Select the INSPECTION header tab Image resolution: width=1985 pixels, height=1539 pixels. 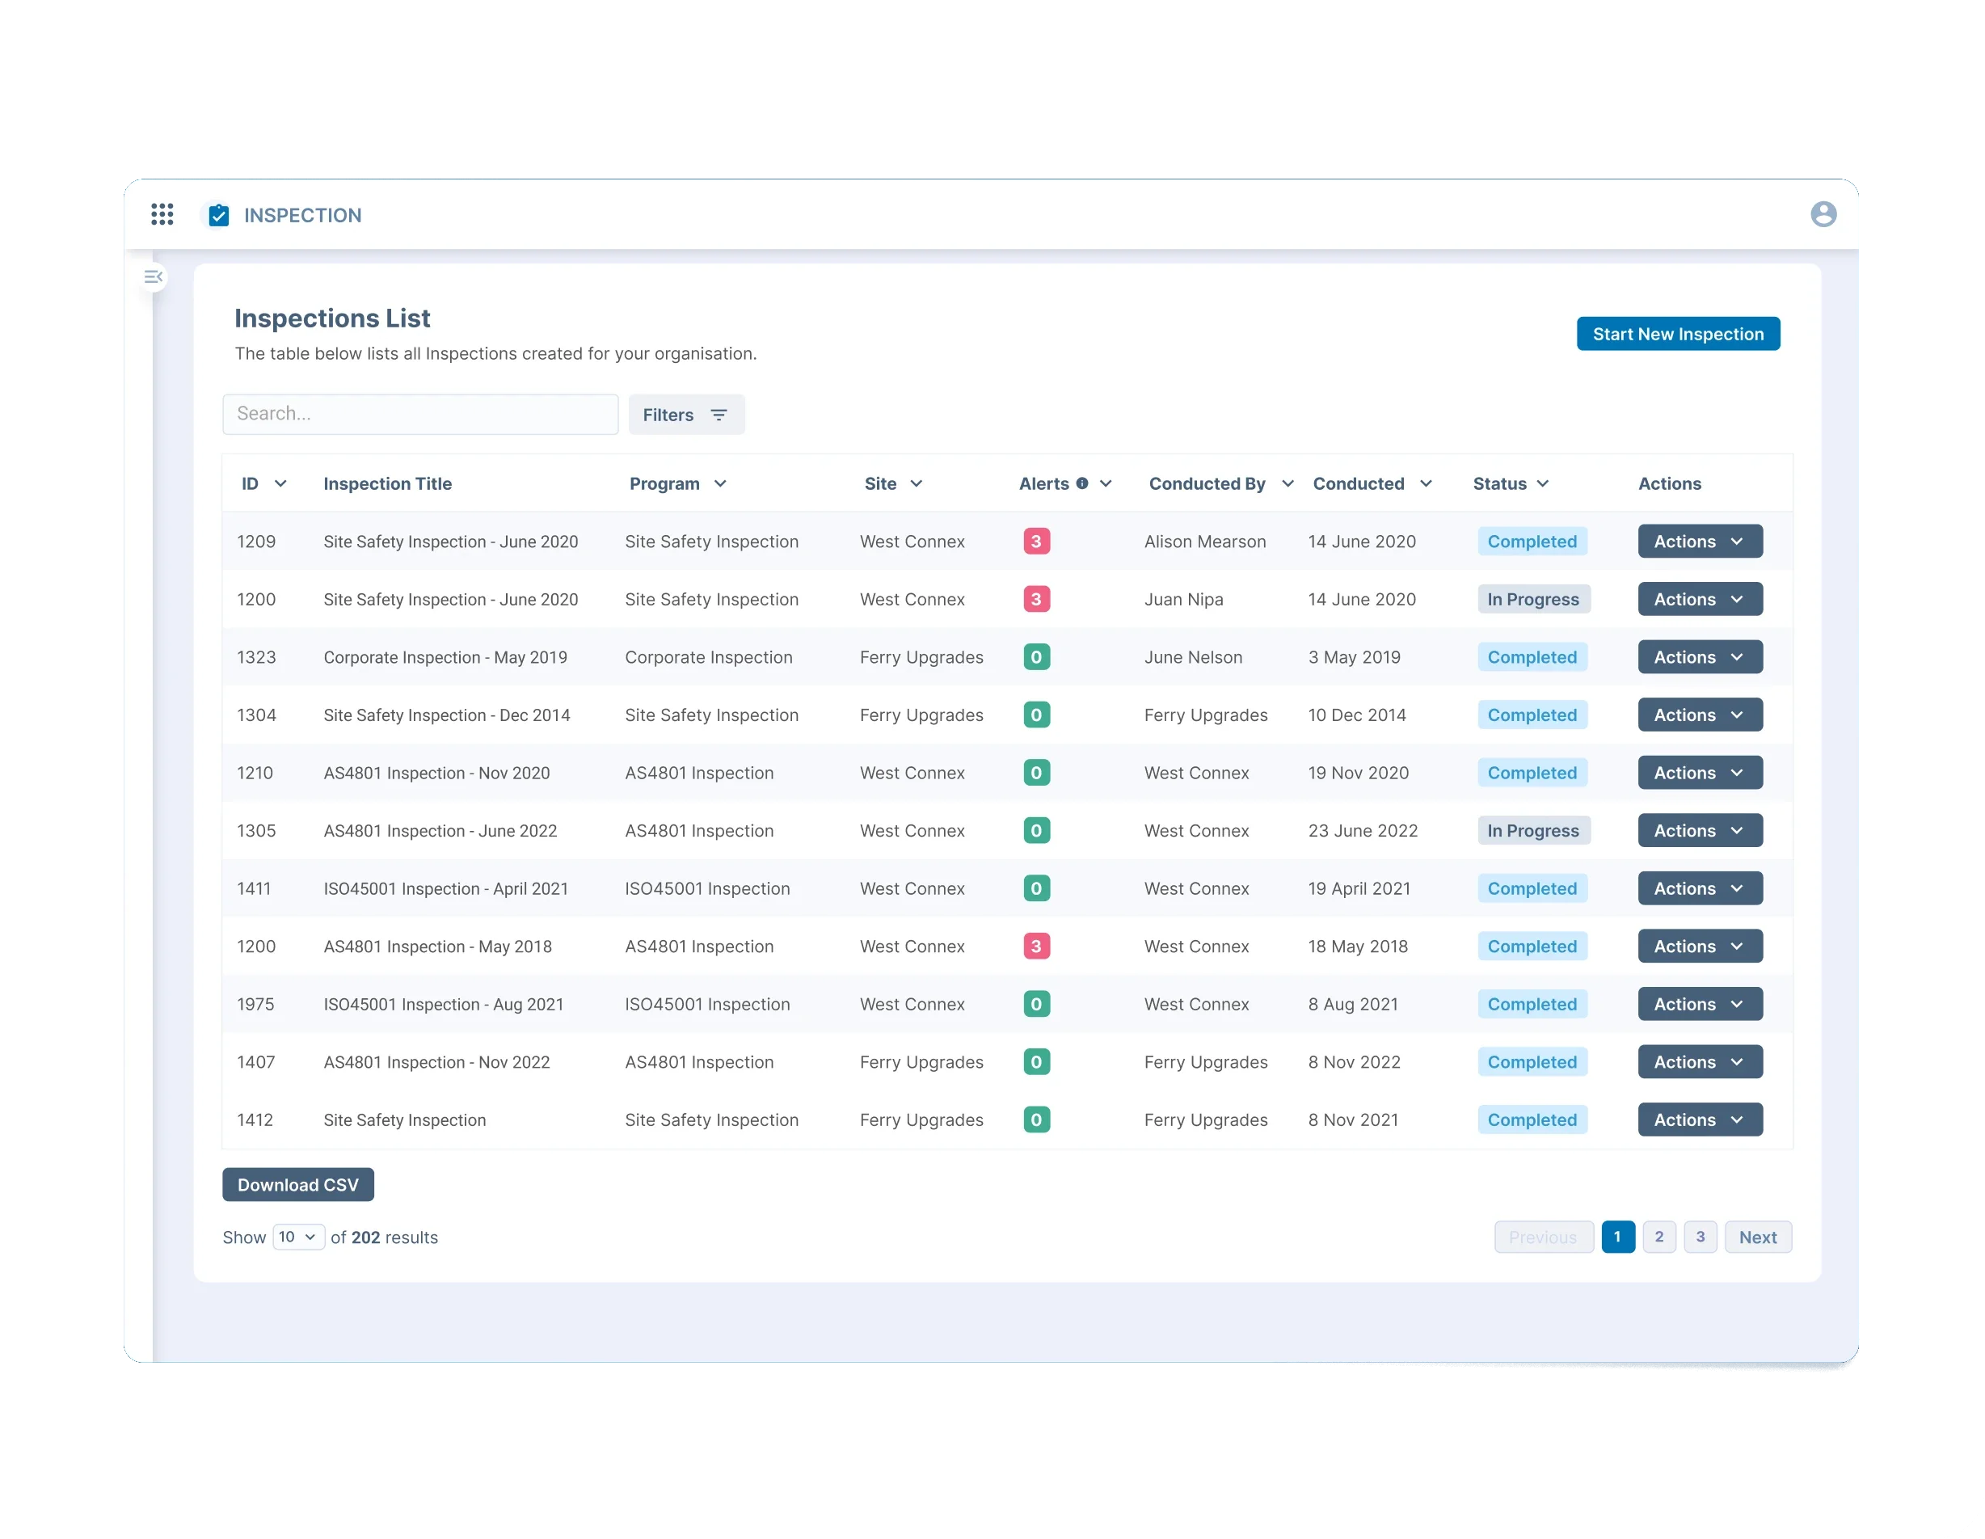coord(301,216)
